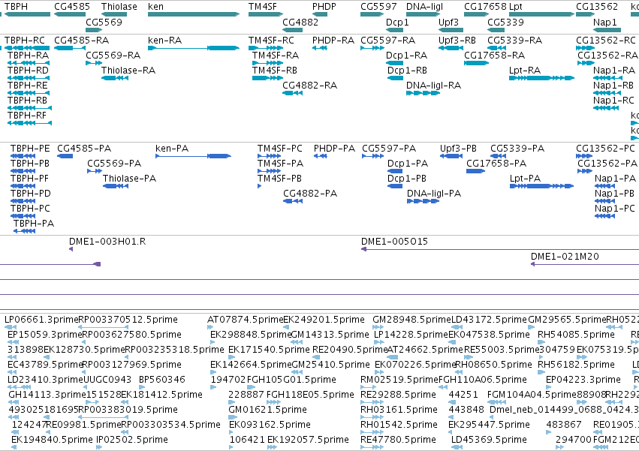Select the TM4SF-PB protein label

coord(279,179)
